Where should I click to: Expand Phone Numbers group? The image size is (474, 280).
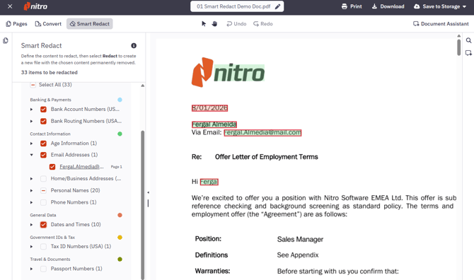31,202
